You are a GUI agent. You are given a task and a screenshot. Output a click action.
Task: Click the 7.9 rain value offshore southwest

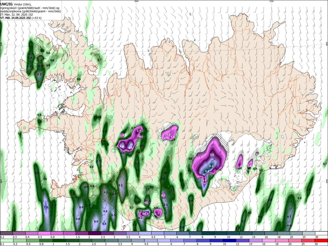click(46, 207)
